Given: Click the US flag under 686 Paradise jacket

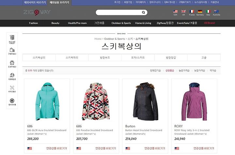Looking at the screenshot, I should [x=79, y=148].
